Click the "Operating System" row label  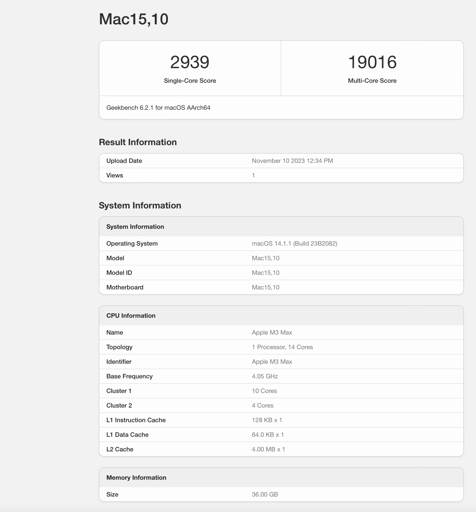(132, 243)
